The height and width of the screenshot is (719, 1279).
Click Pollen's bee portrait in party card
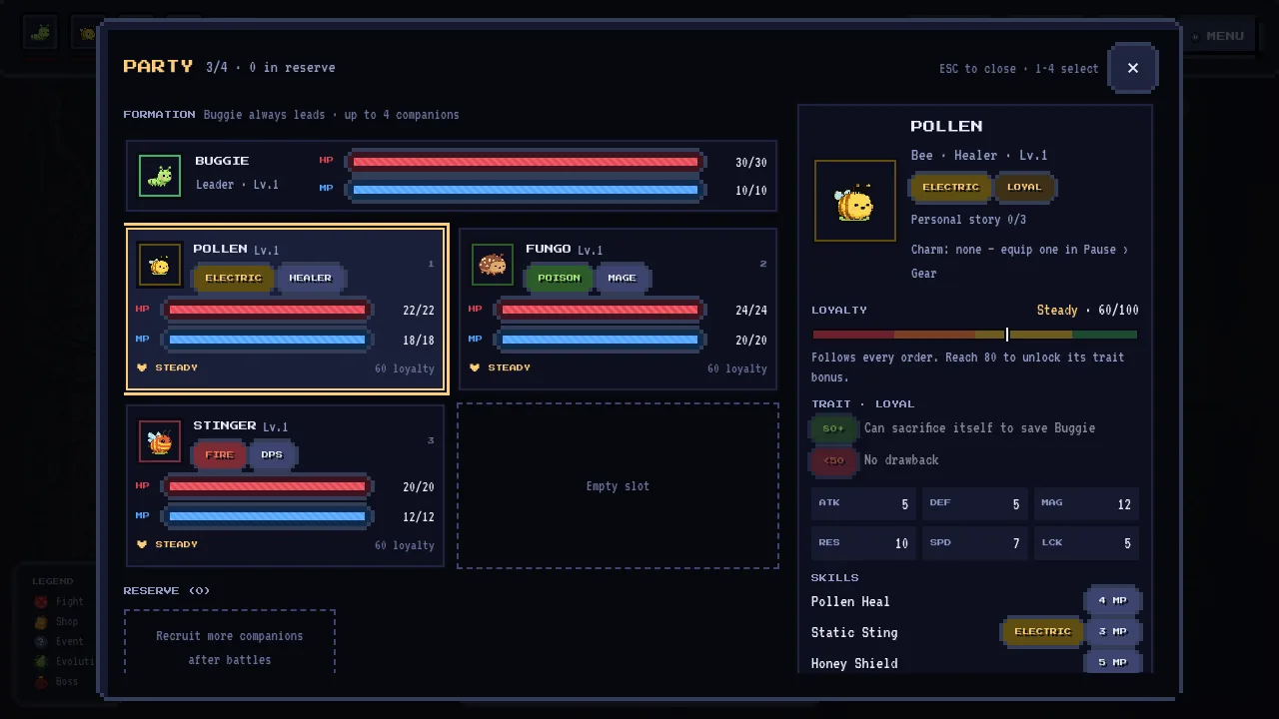click(160, 265)
